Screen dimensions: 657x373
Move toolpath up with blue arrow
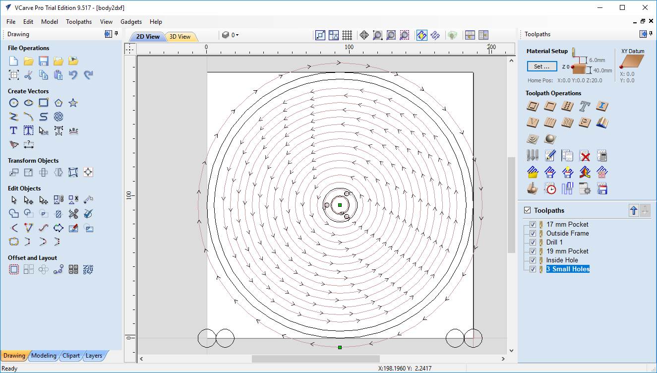click(633, 210)
